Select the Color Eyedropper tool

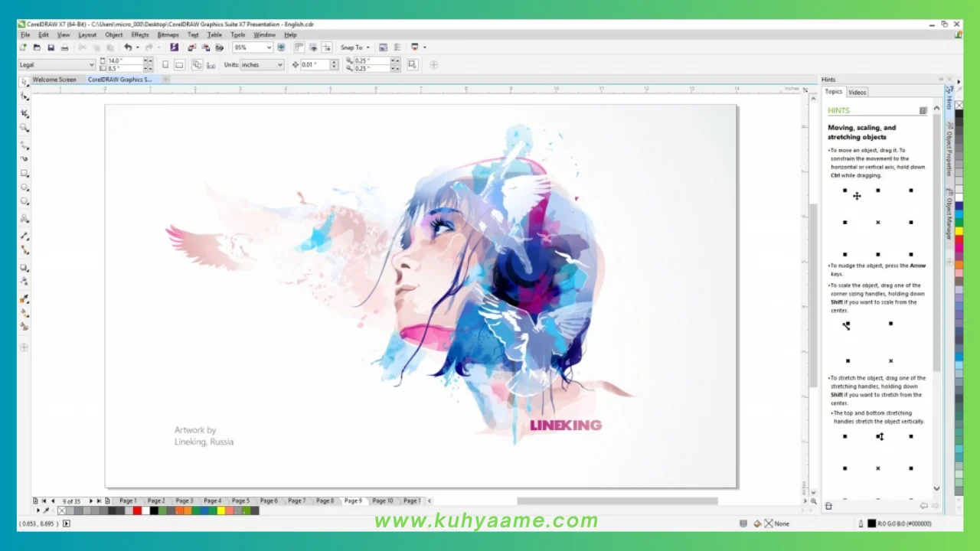click(x=24, y=299)
